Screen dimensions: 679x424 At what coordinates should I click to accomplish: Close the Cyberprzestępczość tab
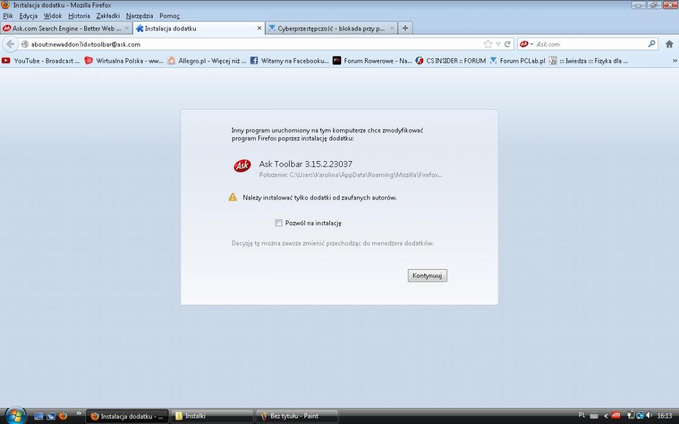click(392, 28)
